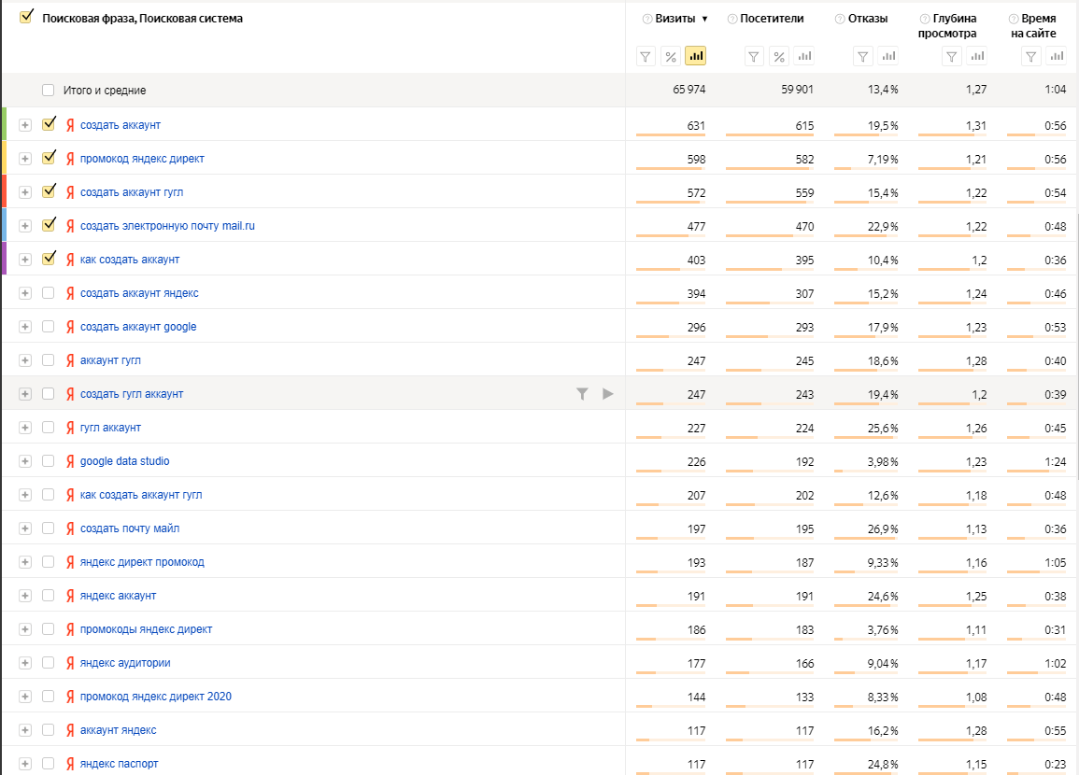Uncheck the создать электронную почту mail.ru checkbox
1079x775 pixels.
[x=49, y=225]
